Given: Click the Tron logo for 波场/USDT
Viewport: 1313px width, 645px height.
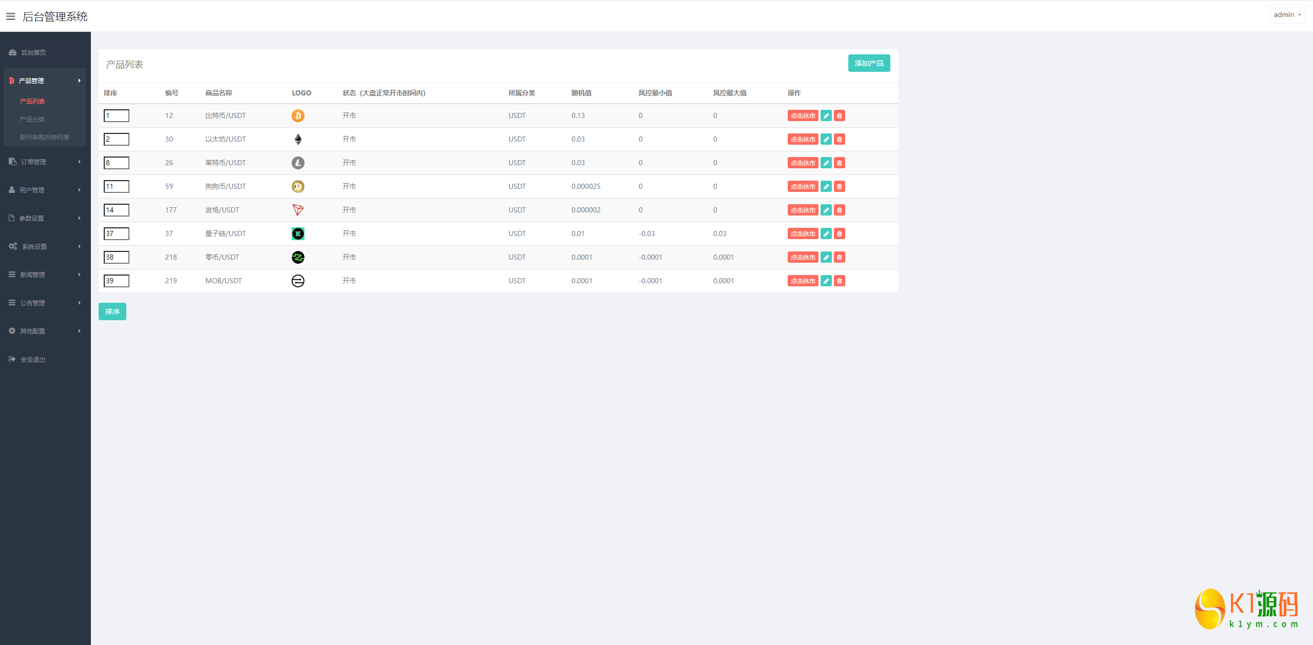Looking at the screenshot, I should 298,210.
